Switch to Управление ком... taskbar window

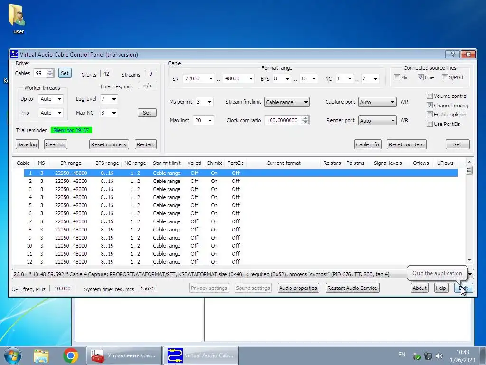[x=124, y=355]
